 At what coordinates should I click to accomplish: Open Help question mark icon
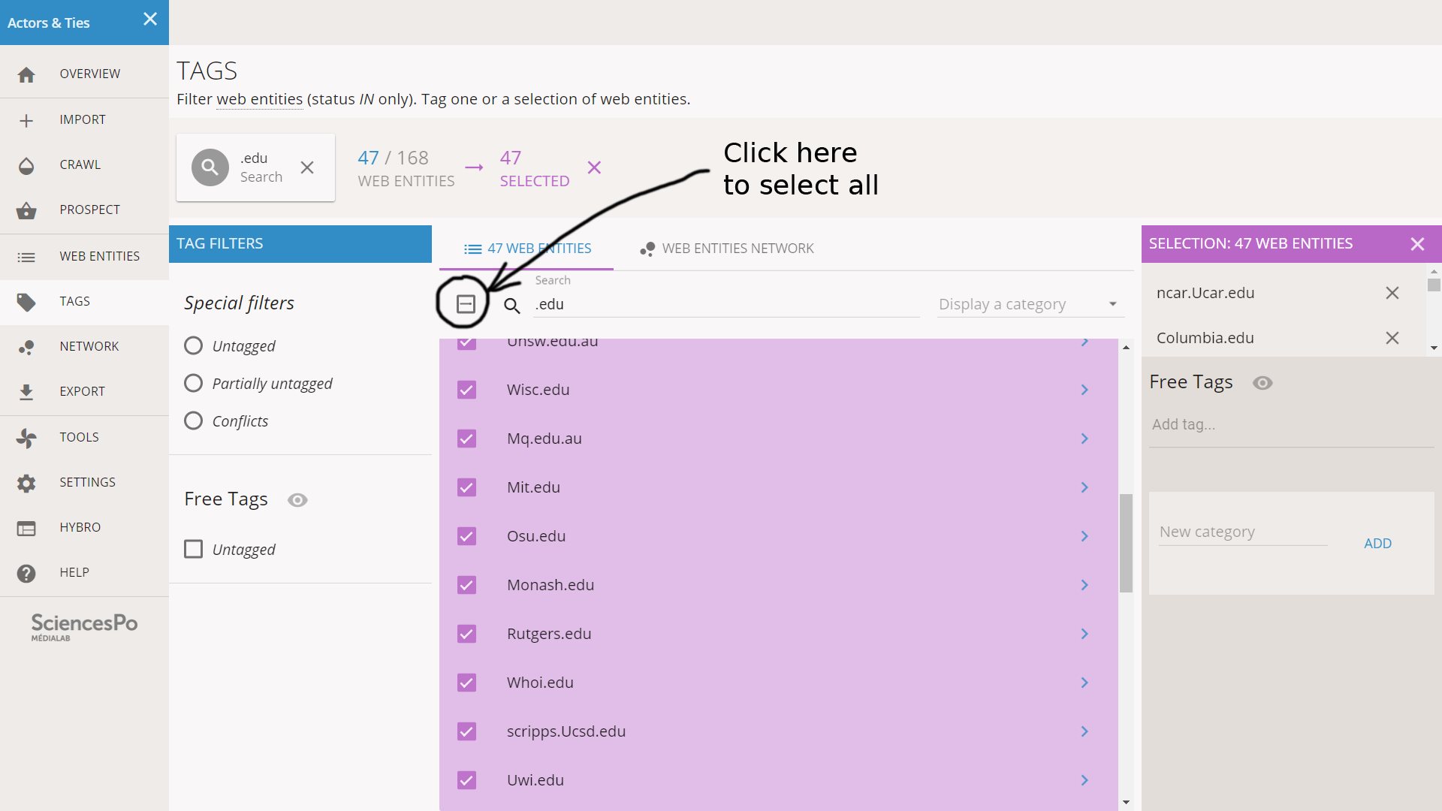[x=26, y=573]
